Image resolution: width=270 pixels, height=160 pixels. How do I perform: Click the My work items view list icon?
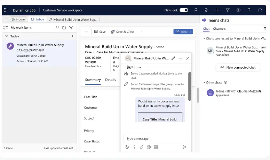(6, 28)
